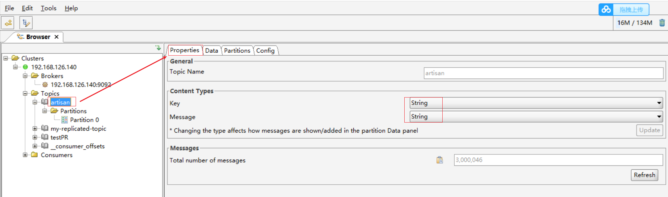668x197 pixels.
Task: Select the 192.168.126.140 cluster label
Action: click(54, 67)
